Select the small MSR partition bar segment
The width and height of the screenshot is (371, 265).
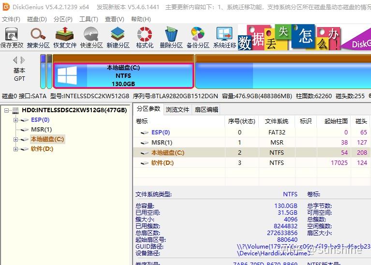coord(49,72)
